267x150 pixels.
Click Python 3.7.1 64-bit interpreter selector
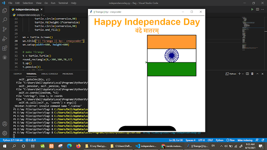[13, 140]
